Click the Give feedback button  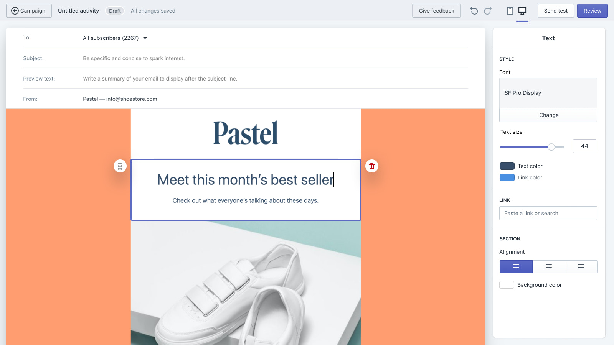[436, 11]
